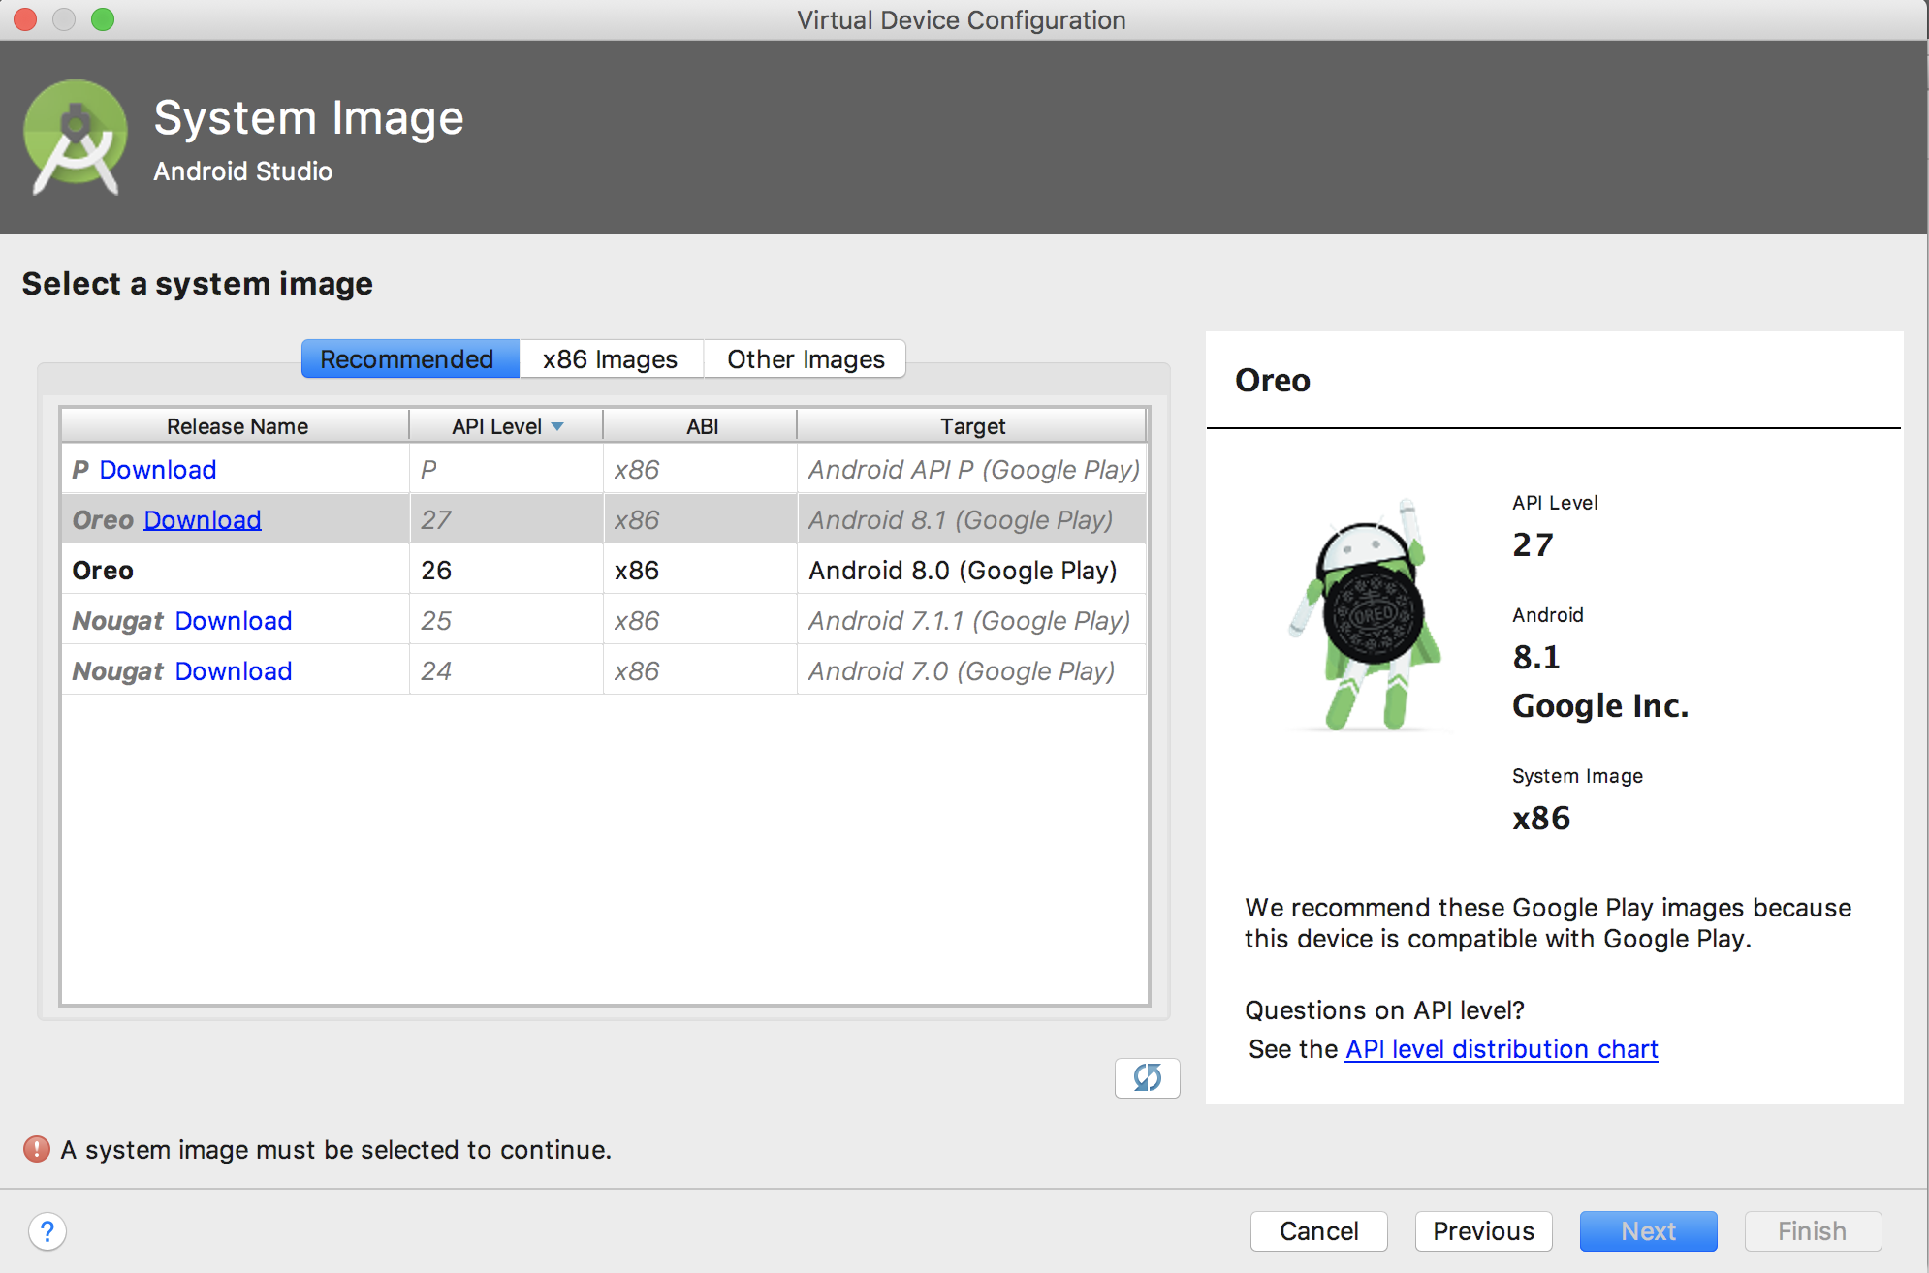Go back with Previous button
The image size is (1929, 1273).
[1483, 1231]
